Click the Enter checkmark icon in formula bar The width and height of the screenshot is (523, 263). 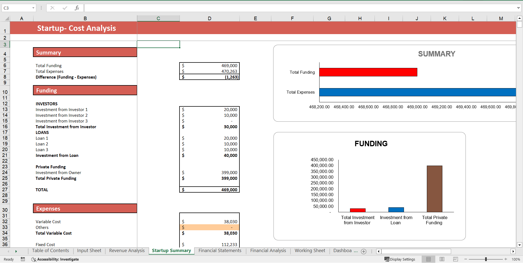[65, 8]
